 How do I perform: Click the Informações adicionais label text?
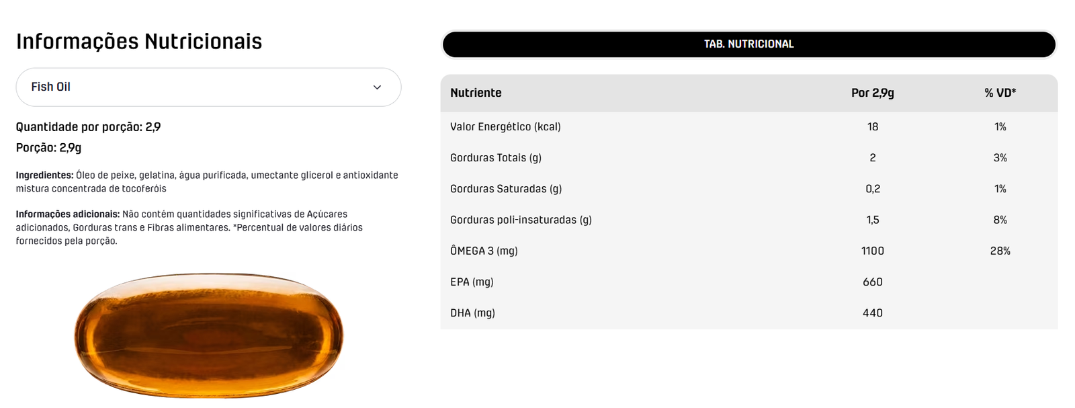click(x=68, y=214)
